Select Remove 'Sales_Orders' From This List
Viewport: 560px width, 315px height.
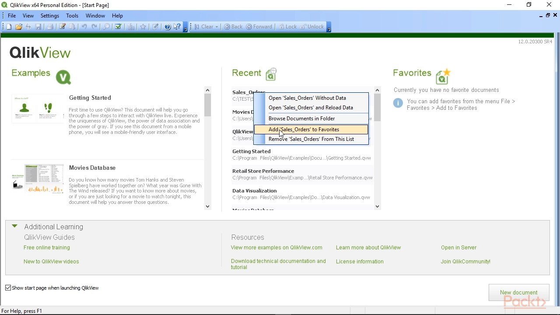[311, 139]
